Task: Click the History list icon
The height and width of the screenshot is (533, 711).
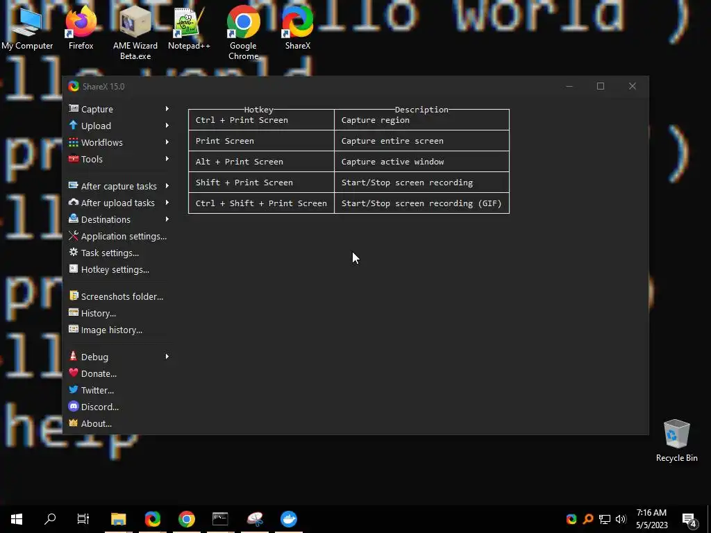Action: click(x=74, y=313)
